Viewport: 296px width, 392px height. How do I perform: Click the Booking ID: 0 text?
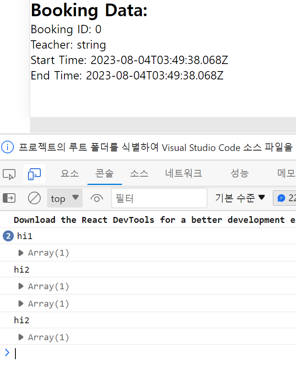[66, 30]
